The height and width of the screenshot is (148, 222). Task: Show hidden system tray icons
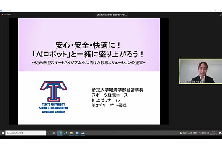(x=200, y=133)
